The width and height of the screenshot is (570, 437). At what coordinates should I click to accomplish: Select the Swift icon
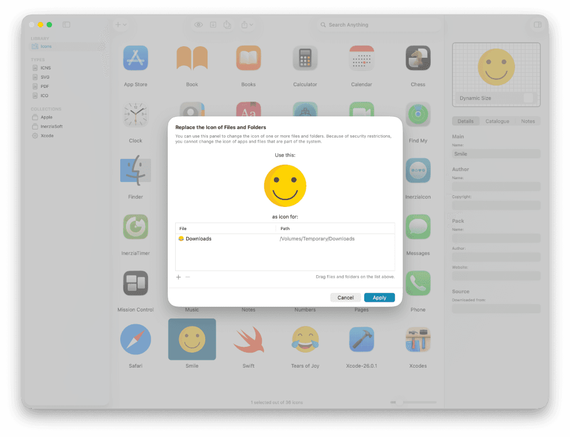point(249,339)
